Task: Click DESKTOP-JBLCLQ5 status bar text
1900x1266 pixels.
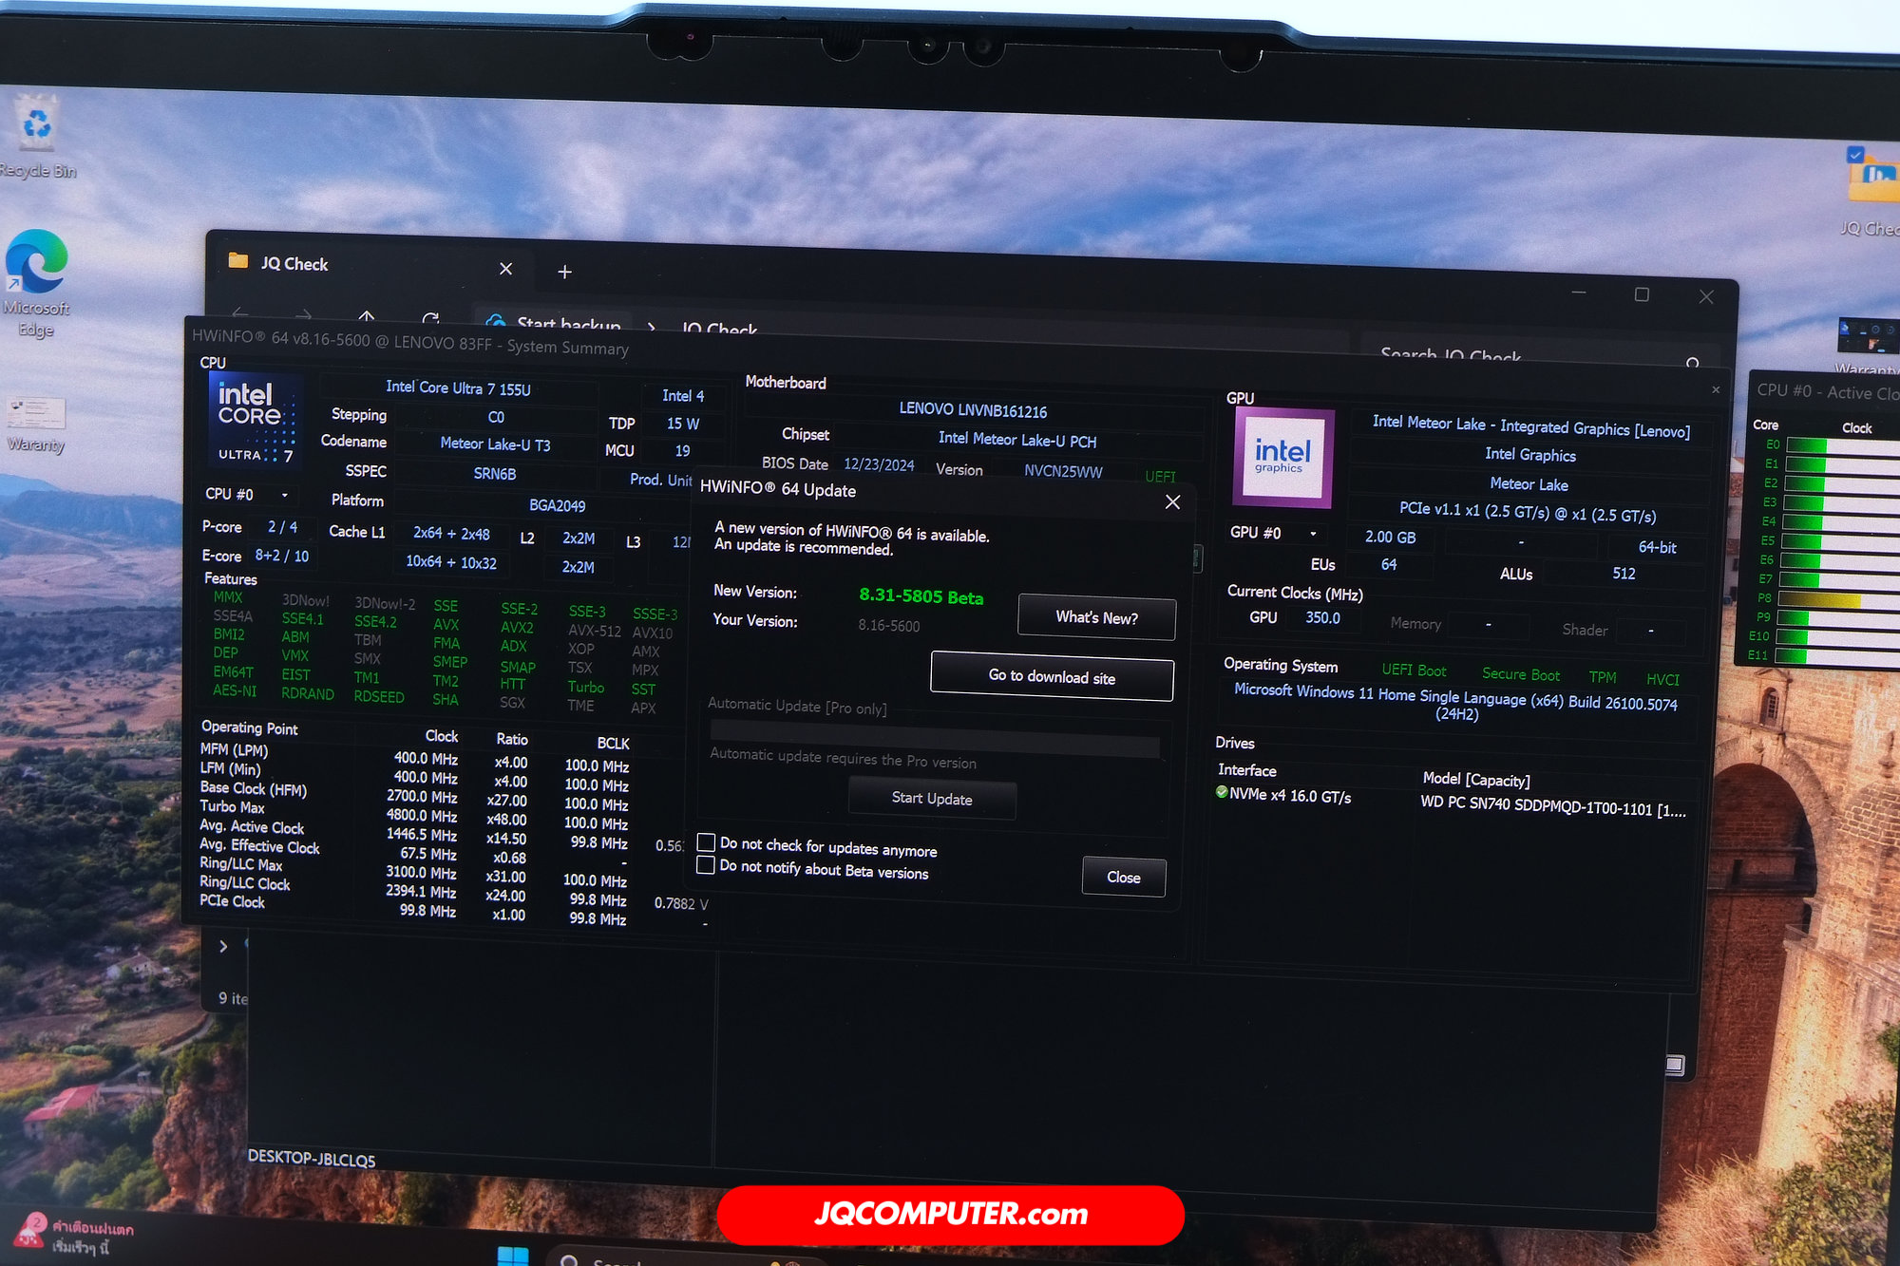Action: point(311,1159)
